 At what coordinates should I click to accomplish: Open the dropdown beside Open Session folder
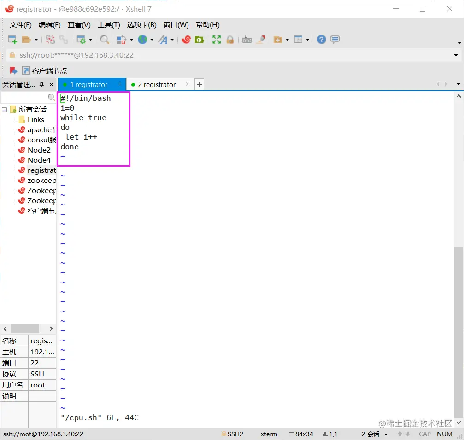[x=36, y=39]
